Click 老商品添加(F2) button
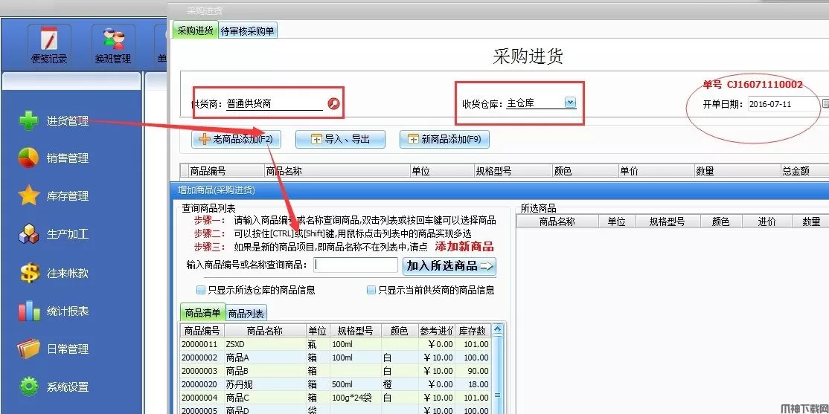The image size is (829, 414). pos(236,140)
